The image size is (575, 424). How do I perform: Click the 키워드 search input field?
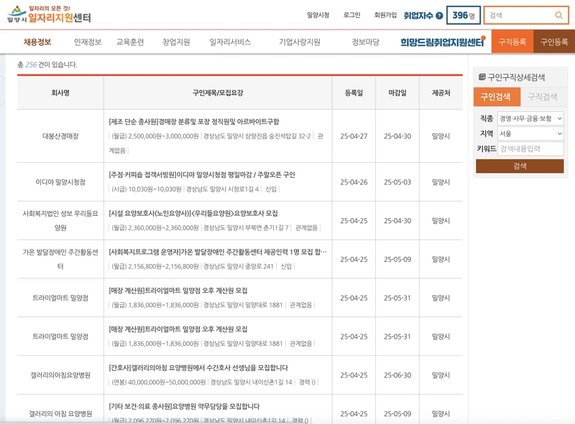[530, 149]
